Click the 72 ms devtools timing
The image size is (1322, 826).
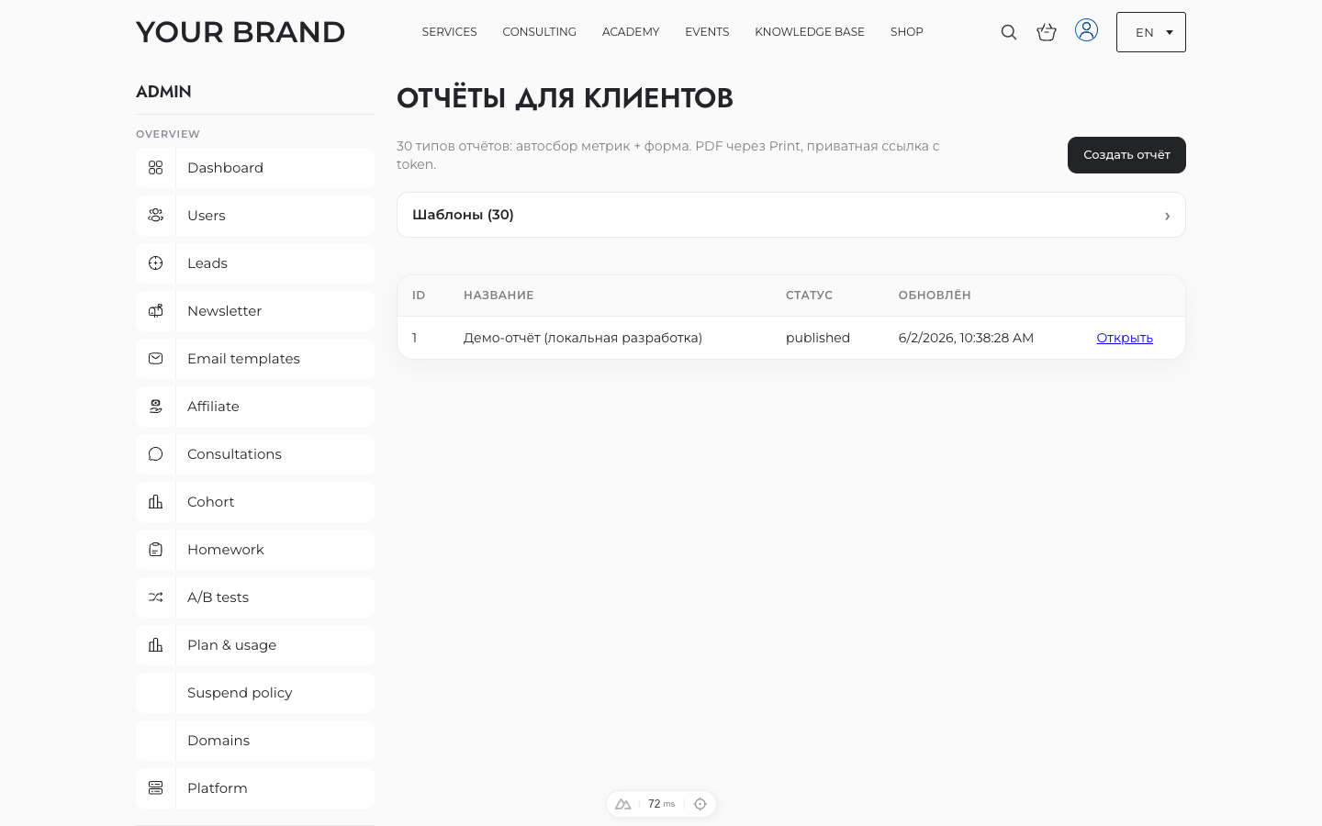(x=661, y=804)
